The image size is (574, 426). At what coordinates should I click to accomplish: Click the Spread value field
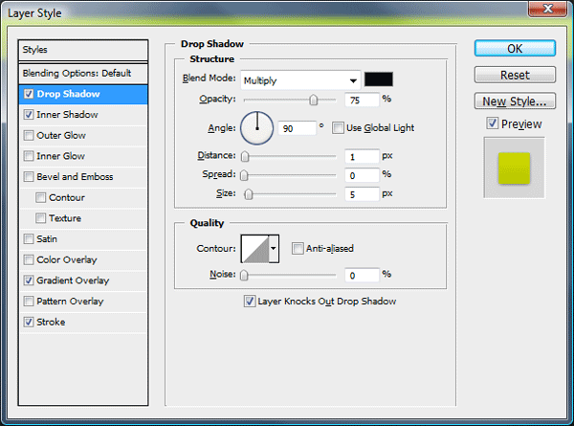pos(362,175)
